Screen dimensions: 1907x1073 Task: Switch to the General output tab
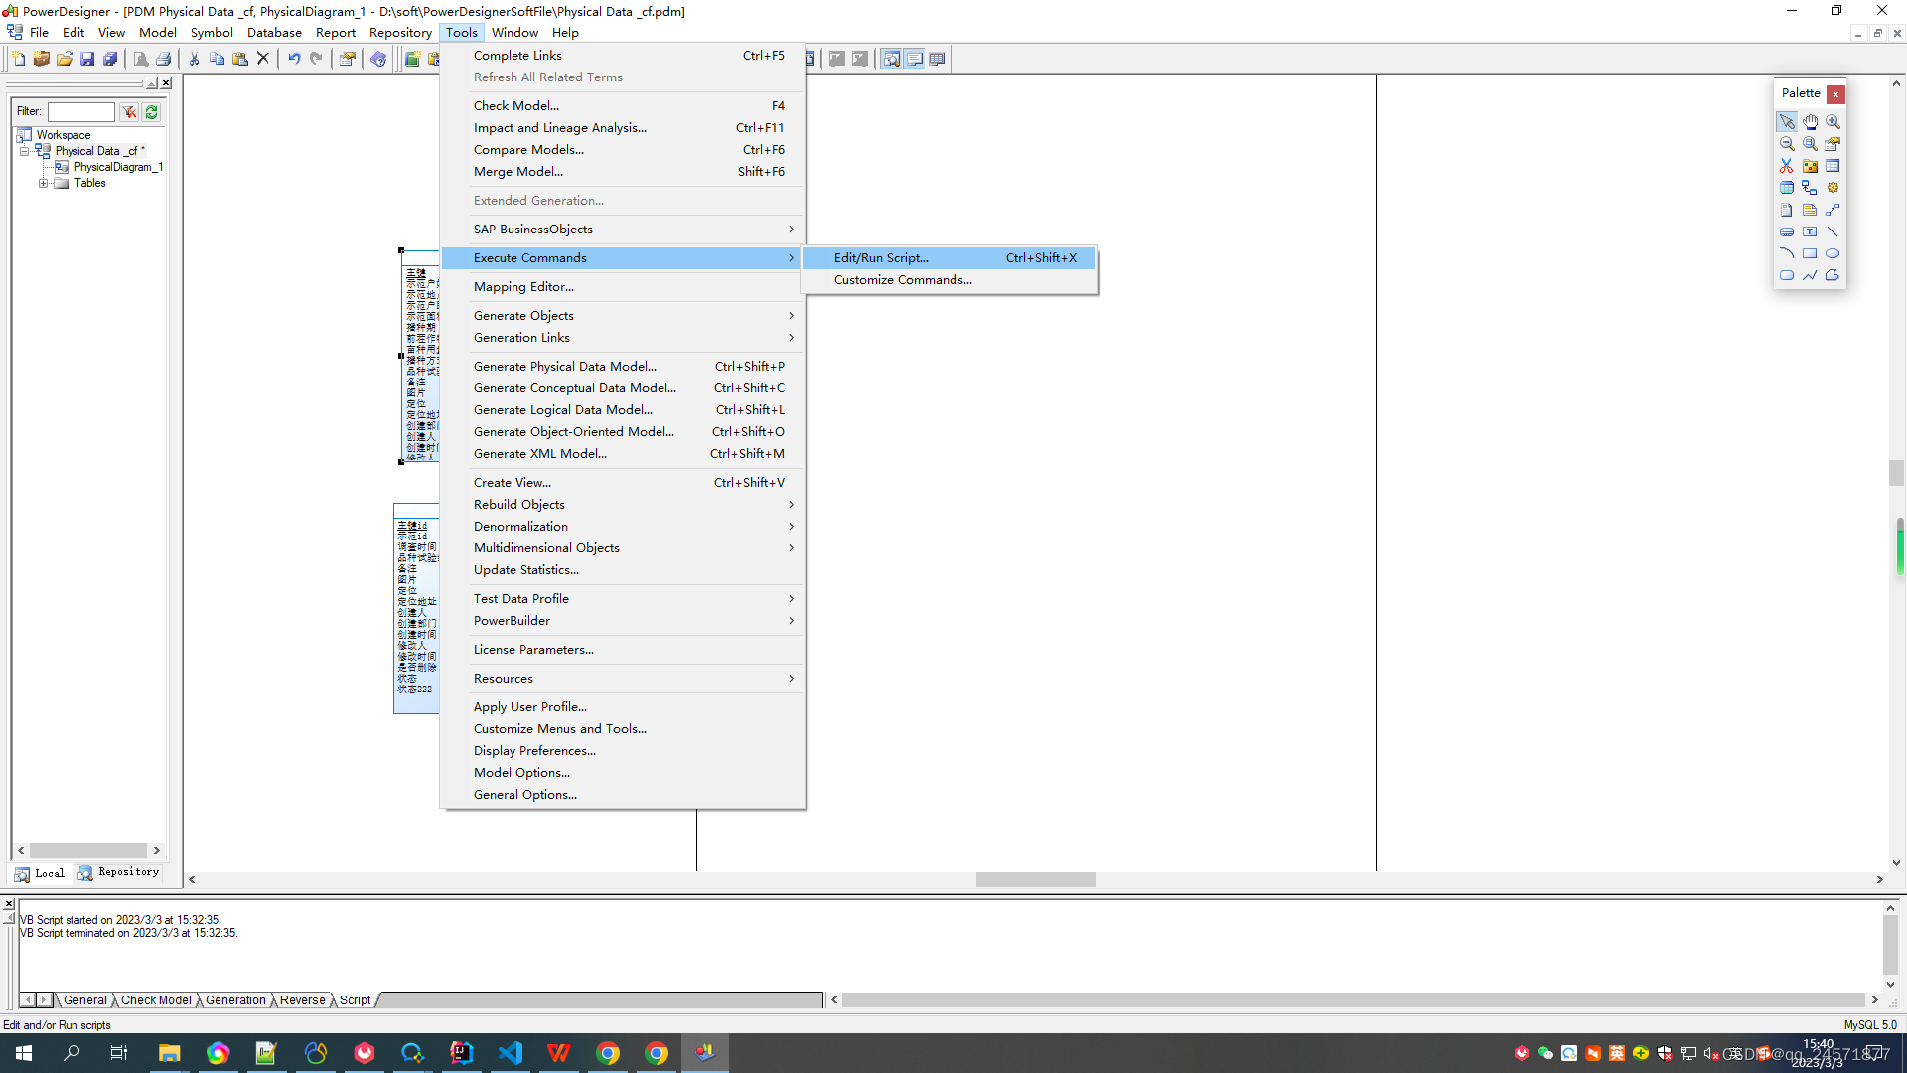click(85, 1000)
